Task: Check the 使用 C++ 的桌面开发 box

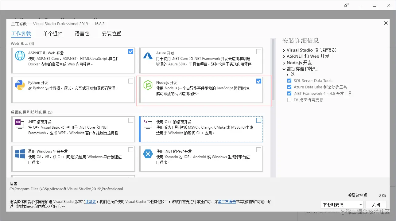Action: click(259, 120)
